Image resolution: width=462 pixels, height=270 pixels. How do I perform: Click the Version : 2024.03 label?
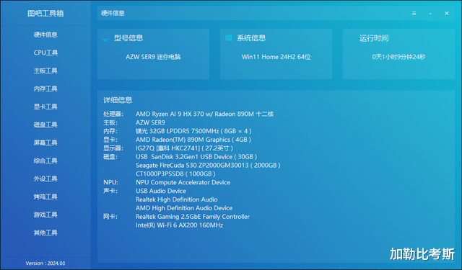(45, 264)
